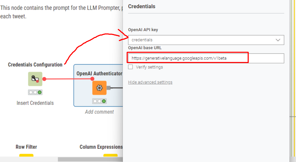
Task: Click the Add comment label below OpenAI Authenticator
Action: pos(99,112)
